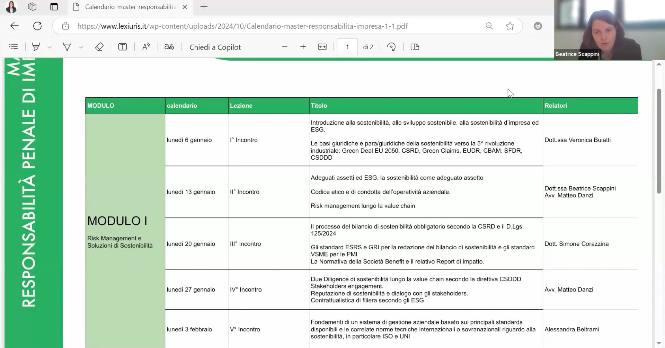Select the draw pen tool
This screenshot has height=348, width=665.
click(x=67, y=47)
